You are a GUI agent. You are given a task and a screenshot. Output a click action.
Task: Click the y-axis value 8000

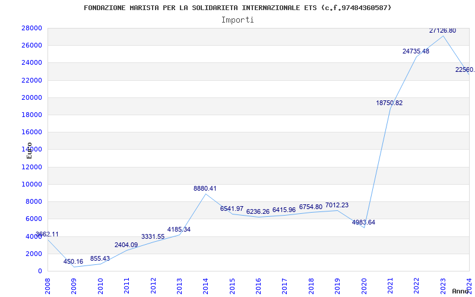pyautogui.click(x=34, y=201)
